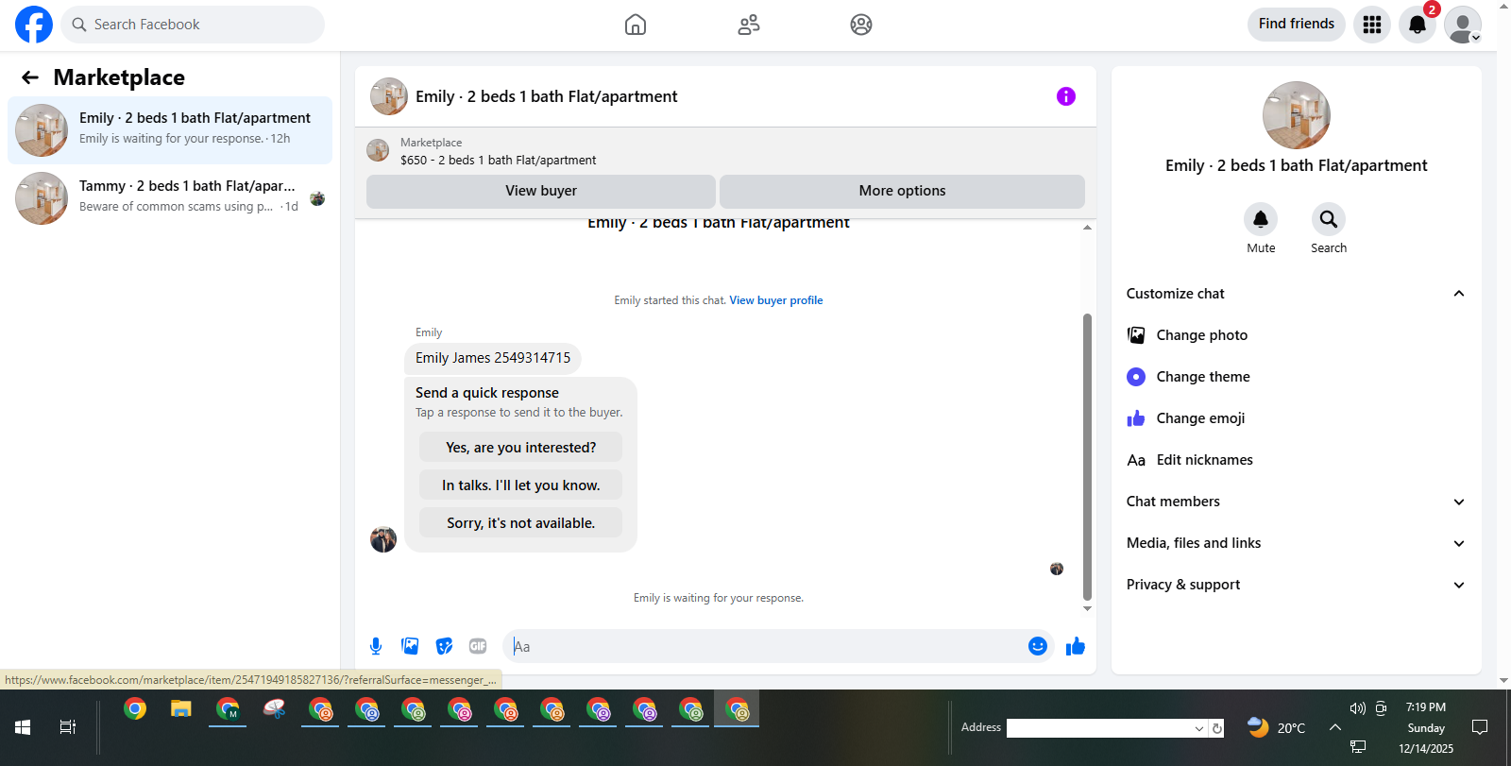The image size is (1511, 766).
Task: Send quick response 'Yes, are you interested?'
Action: coord(521,448)
